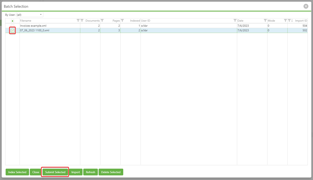
Task: Open the Mode column filter icon
Action: [x=285, y=21]
